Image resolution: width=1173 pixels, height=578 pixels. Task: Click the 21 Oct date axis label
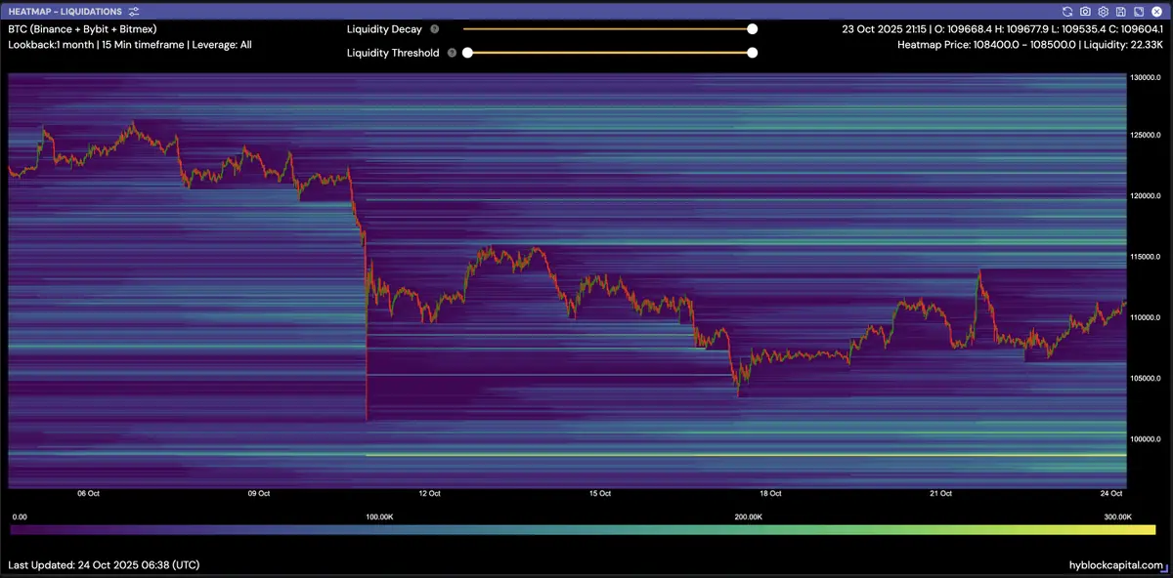(940, 494)
